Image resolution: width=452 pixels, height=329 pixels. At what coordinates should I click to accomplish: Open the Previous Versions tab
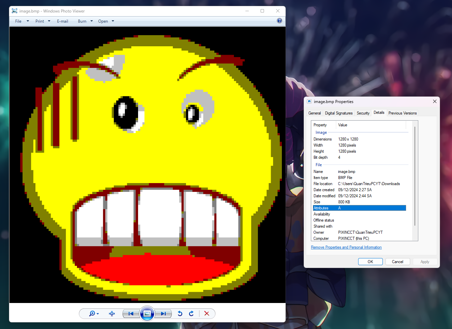[x=402, y=113]
